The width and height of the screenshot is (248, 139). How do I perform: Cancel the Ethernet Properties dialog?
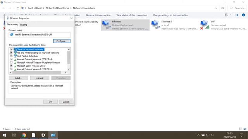point(66,102)
